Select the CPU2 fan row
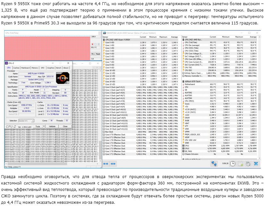The image size is (265, 207). 219,148
